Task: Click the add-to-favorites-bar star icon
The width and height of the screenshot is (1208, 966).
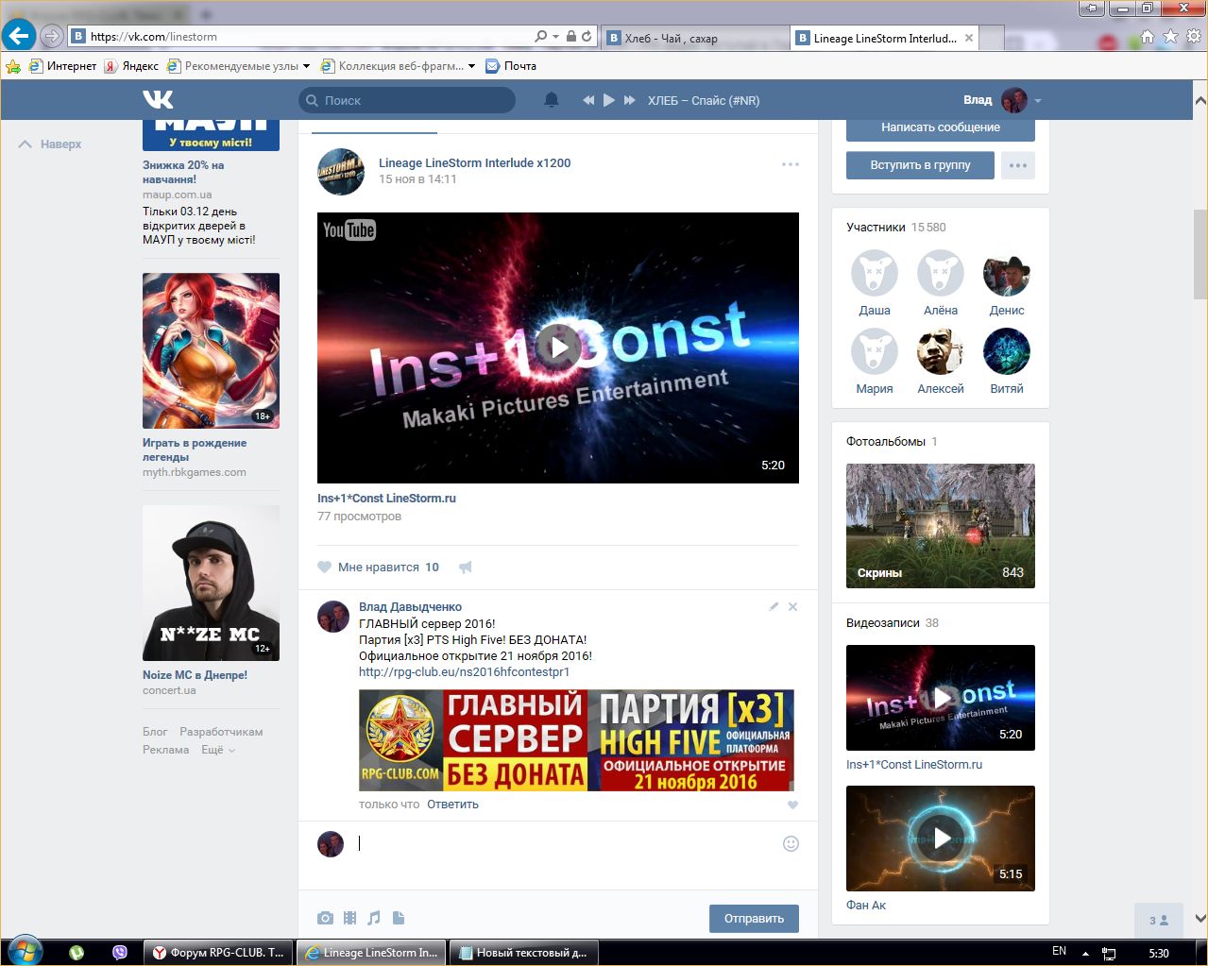Action: pyautogui.click(x=13, y=66)
